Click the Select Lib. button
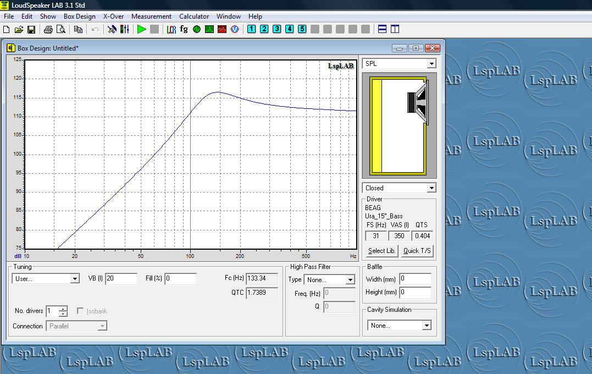The image size is (592, 374). tap(381, 251)
